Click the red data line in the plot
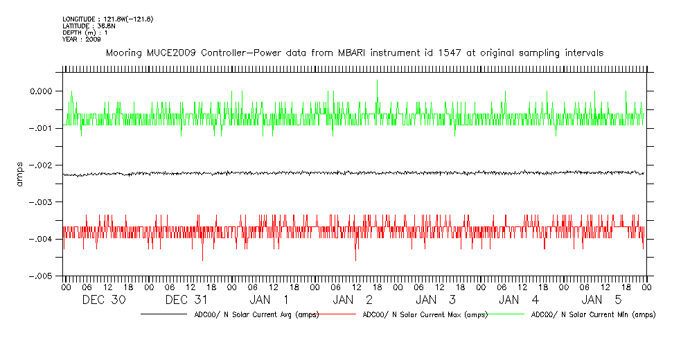Image resolution: width=699 pixels, height=349 pixels. pos(277,227)
